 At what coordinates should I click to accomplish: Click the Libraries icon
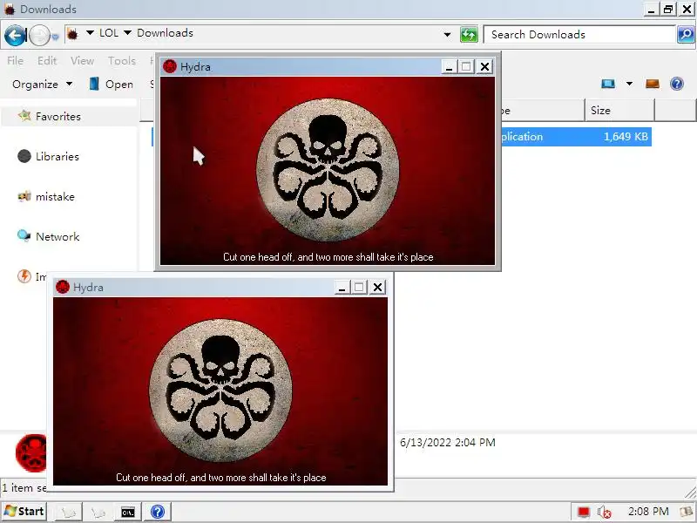[24, 156]
